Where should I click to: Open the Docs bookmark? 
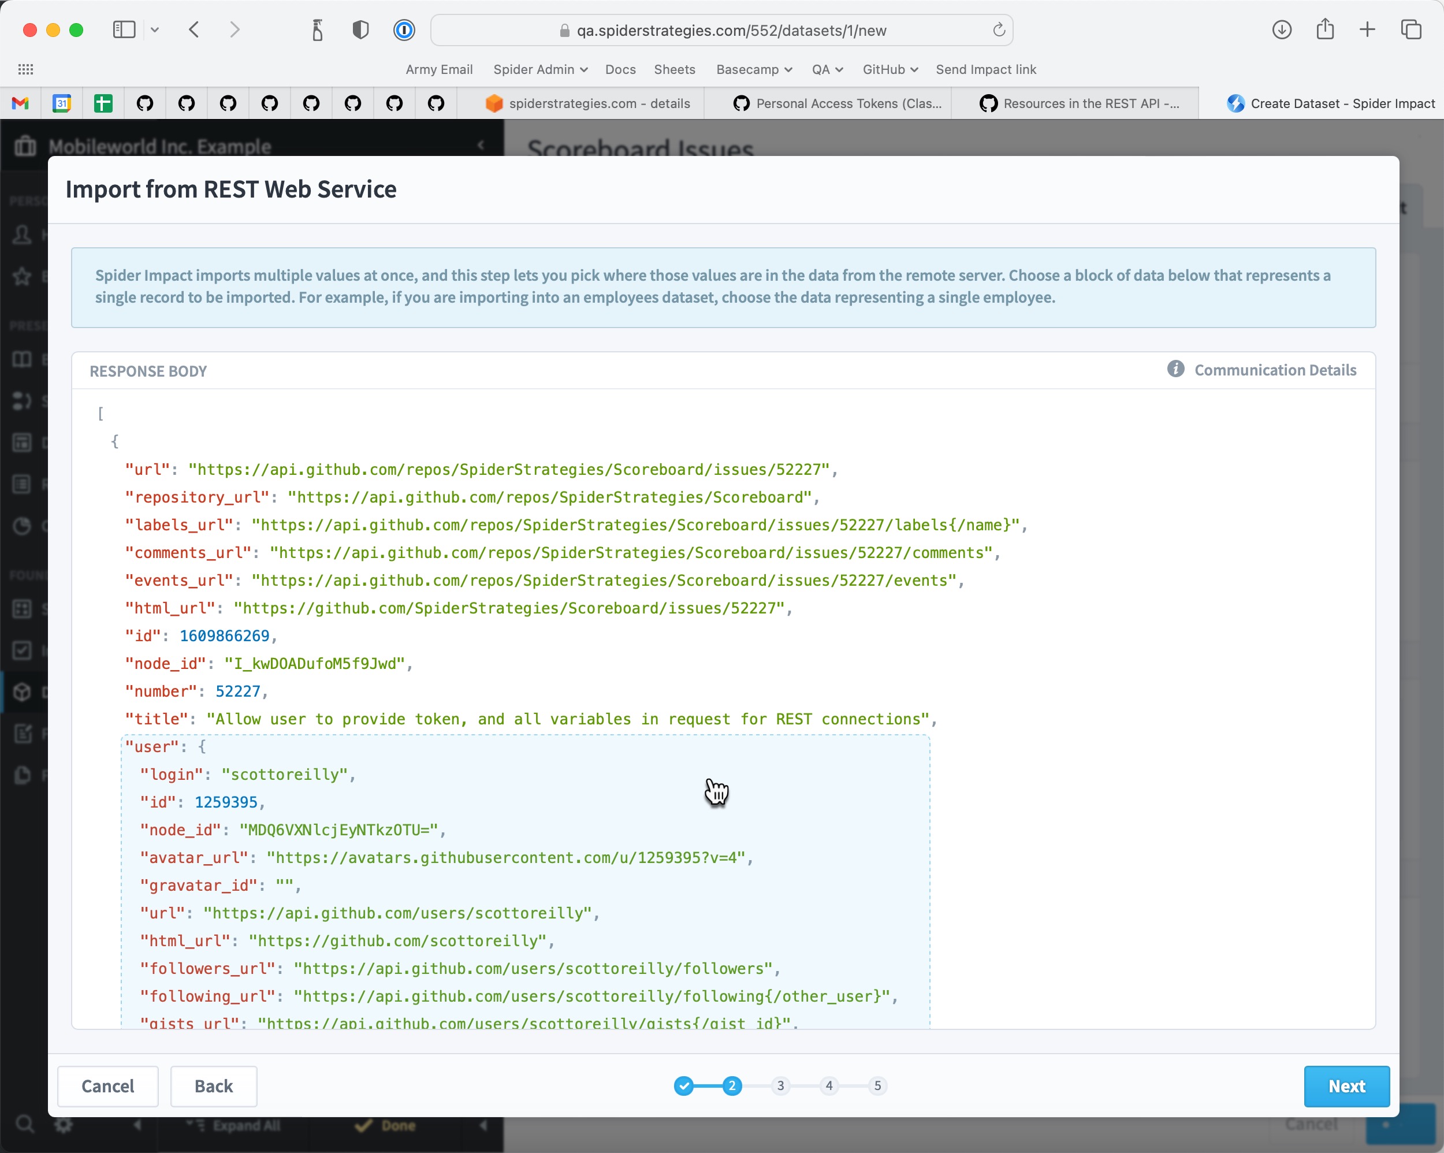tap(620, 70)
